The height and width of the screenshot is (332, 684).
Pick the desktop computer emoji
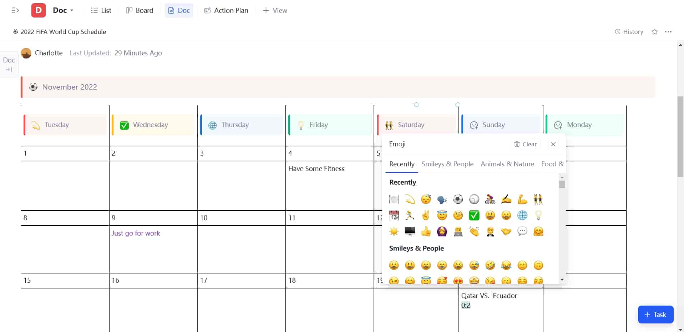(x=410, y=231)
